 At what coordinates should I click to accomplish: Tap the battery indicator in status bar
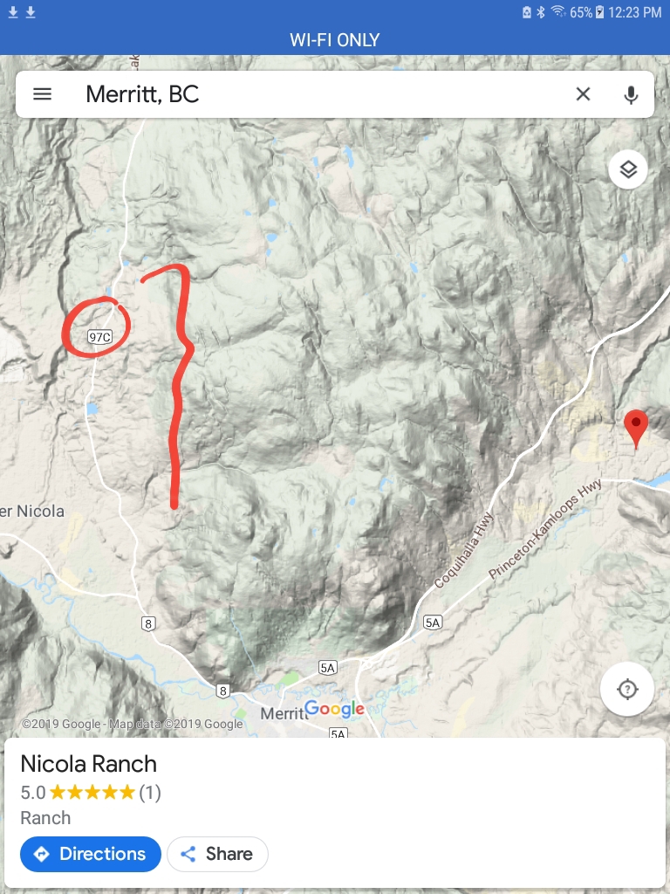click(599, 12)
